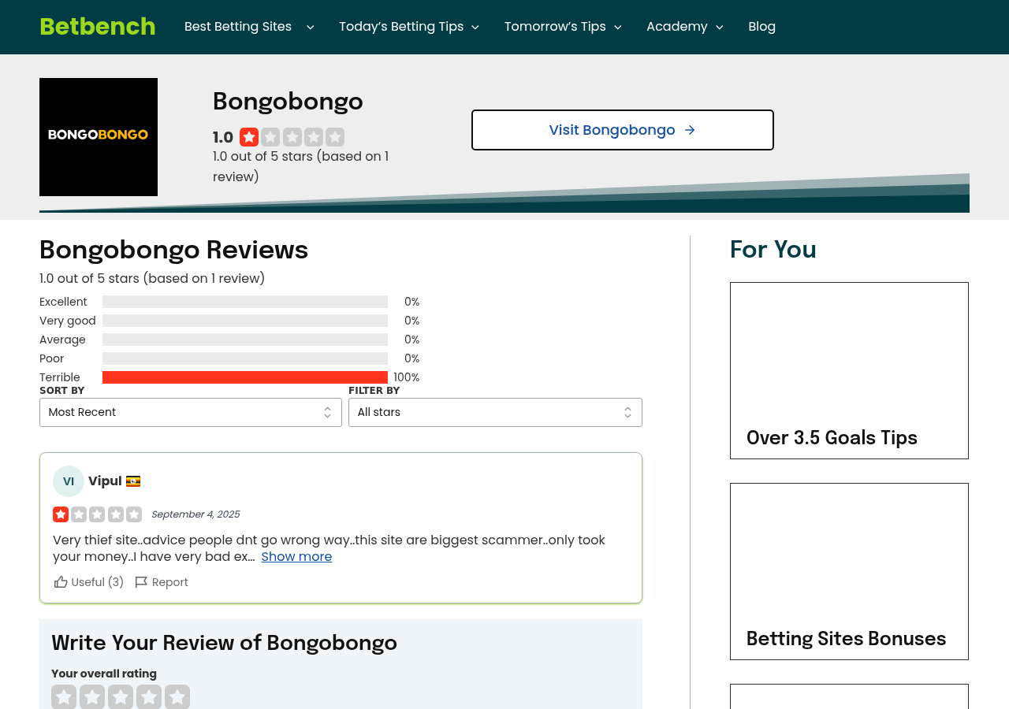The width and height of the screenshot is (1009, 709).
Task: Open Tomorrow's Tips menu
Action: 555,27
